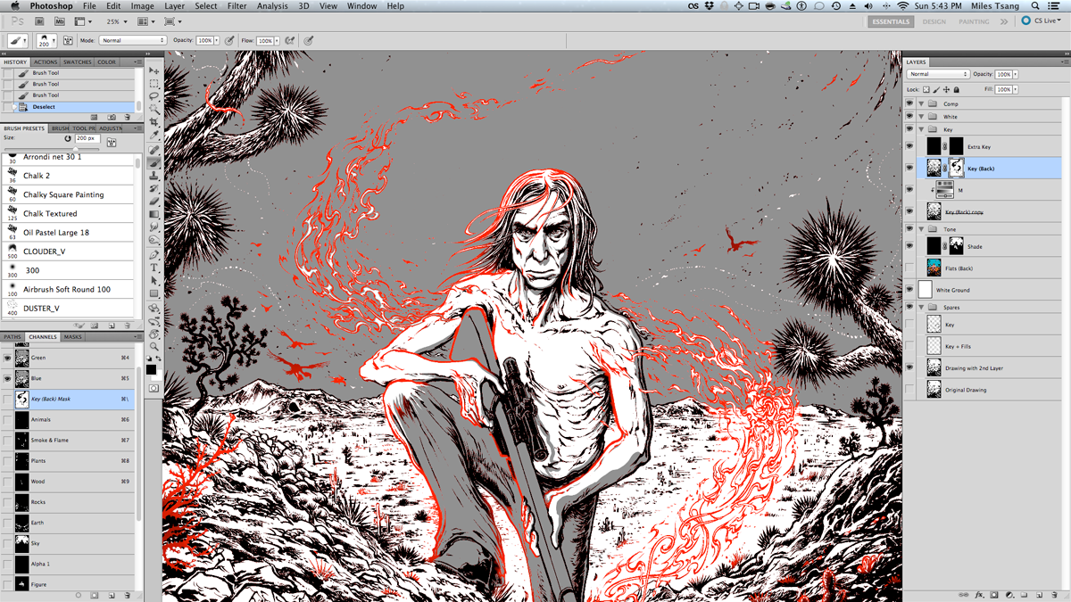Click the foreground color swatch
The image size is (1071, 602).
point(152,368)
